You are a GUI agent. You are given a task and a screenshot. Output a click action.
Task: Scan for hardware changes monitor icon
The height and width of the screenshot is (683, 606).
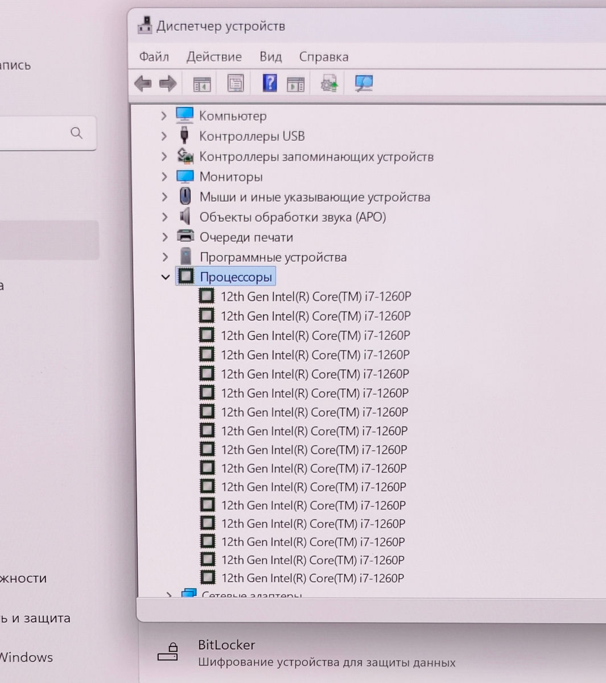pos(363,84)
